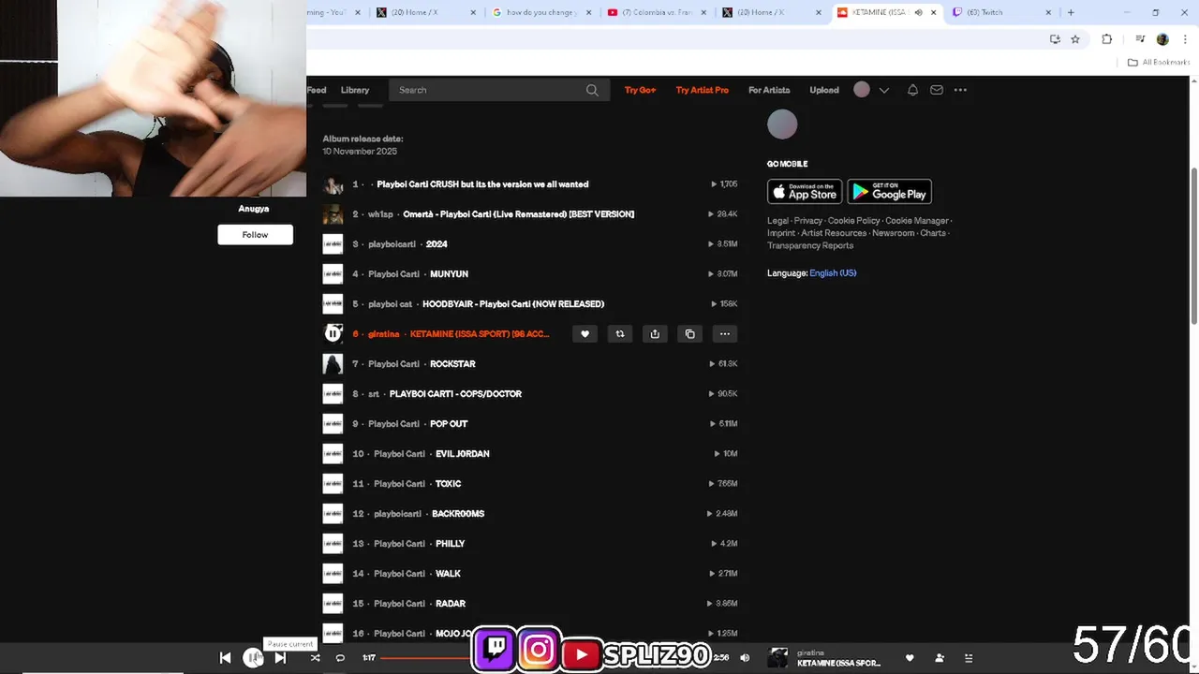Play track 'HOODBYAIR - Playboi Carti (NOW RELEASED)'
The height and width of the screenshot is (674, 1199).
point(513,304)
